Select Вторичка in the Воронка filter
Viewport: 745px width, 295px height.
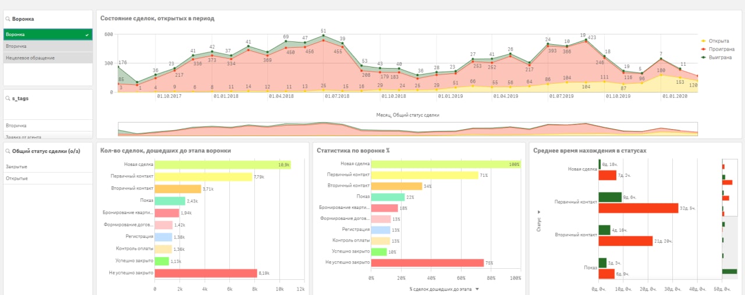coord(48,46)
